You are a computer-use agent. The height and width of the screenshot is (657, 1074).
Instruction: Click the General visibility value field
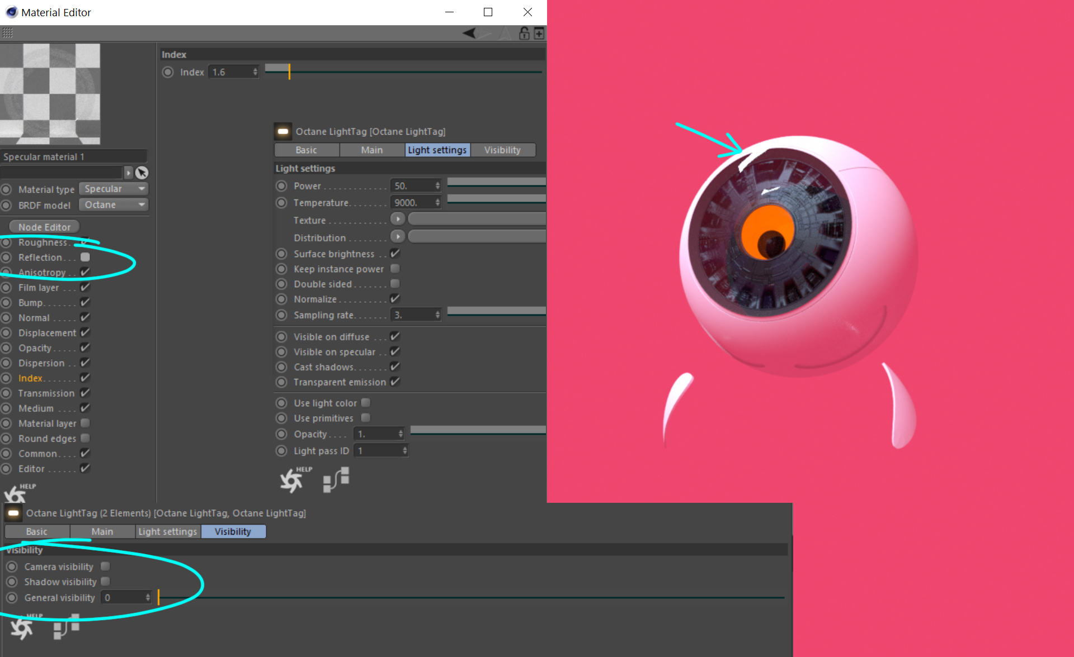coord(123,598)
